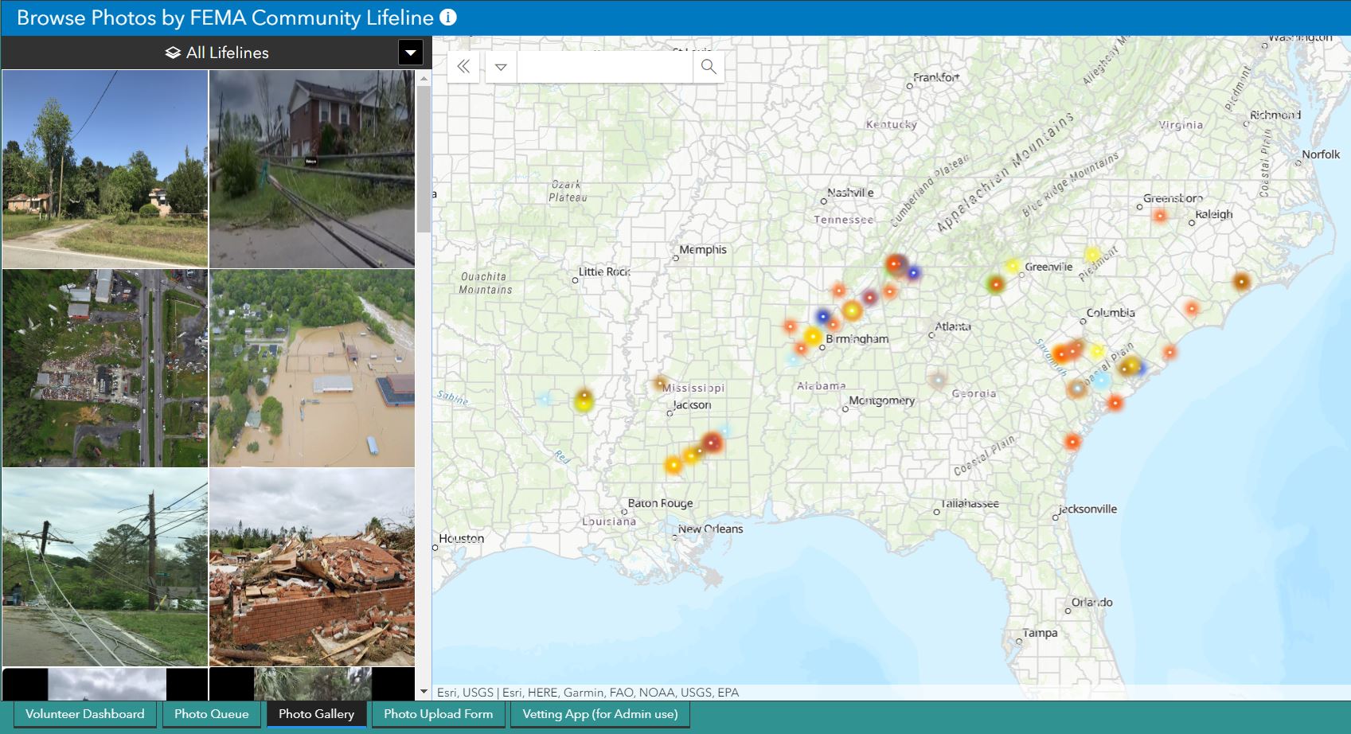
Task: Click the orange map marker near Greensboro
Action: point(1160,216)
